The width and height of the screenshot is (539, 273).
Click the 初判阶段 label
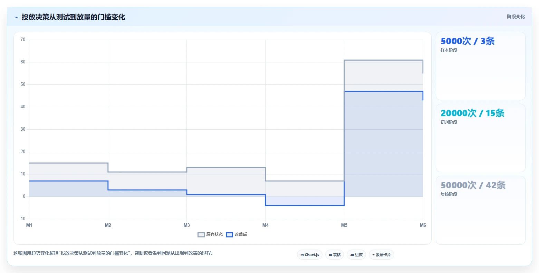pos(449,122)
